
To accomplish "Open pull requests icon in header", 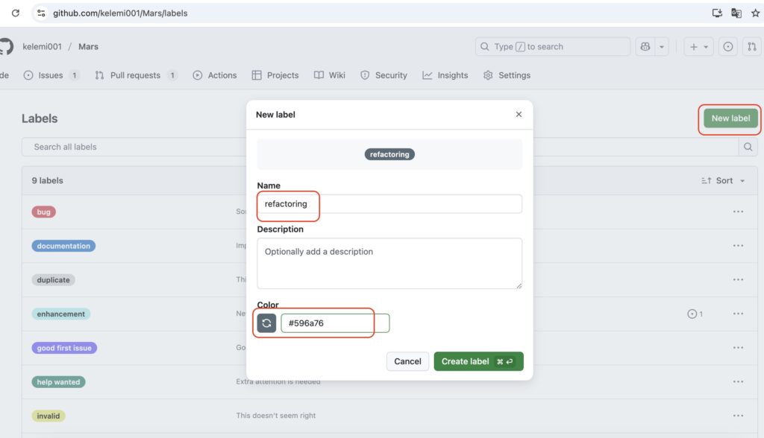I will tap(752, 47).
